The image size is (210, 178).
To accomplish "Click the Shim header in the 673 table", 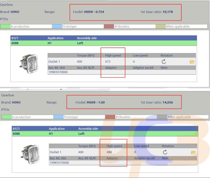I will tap(164, 68).
